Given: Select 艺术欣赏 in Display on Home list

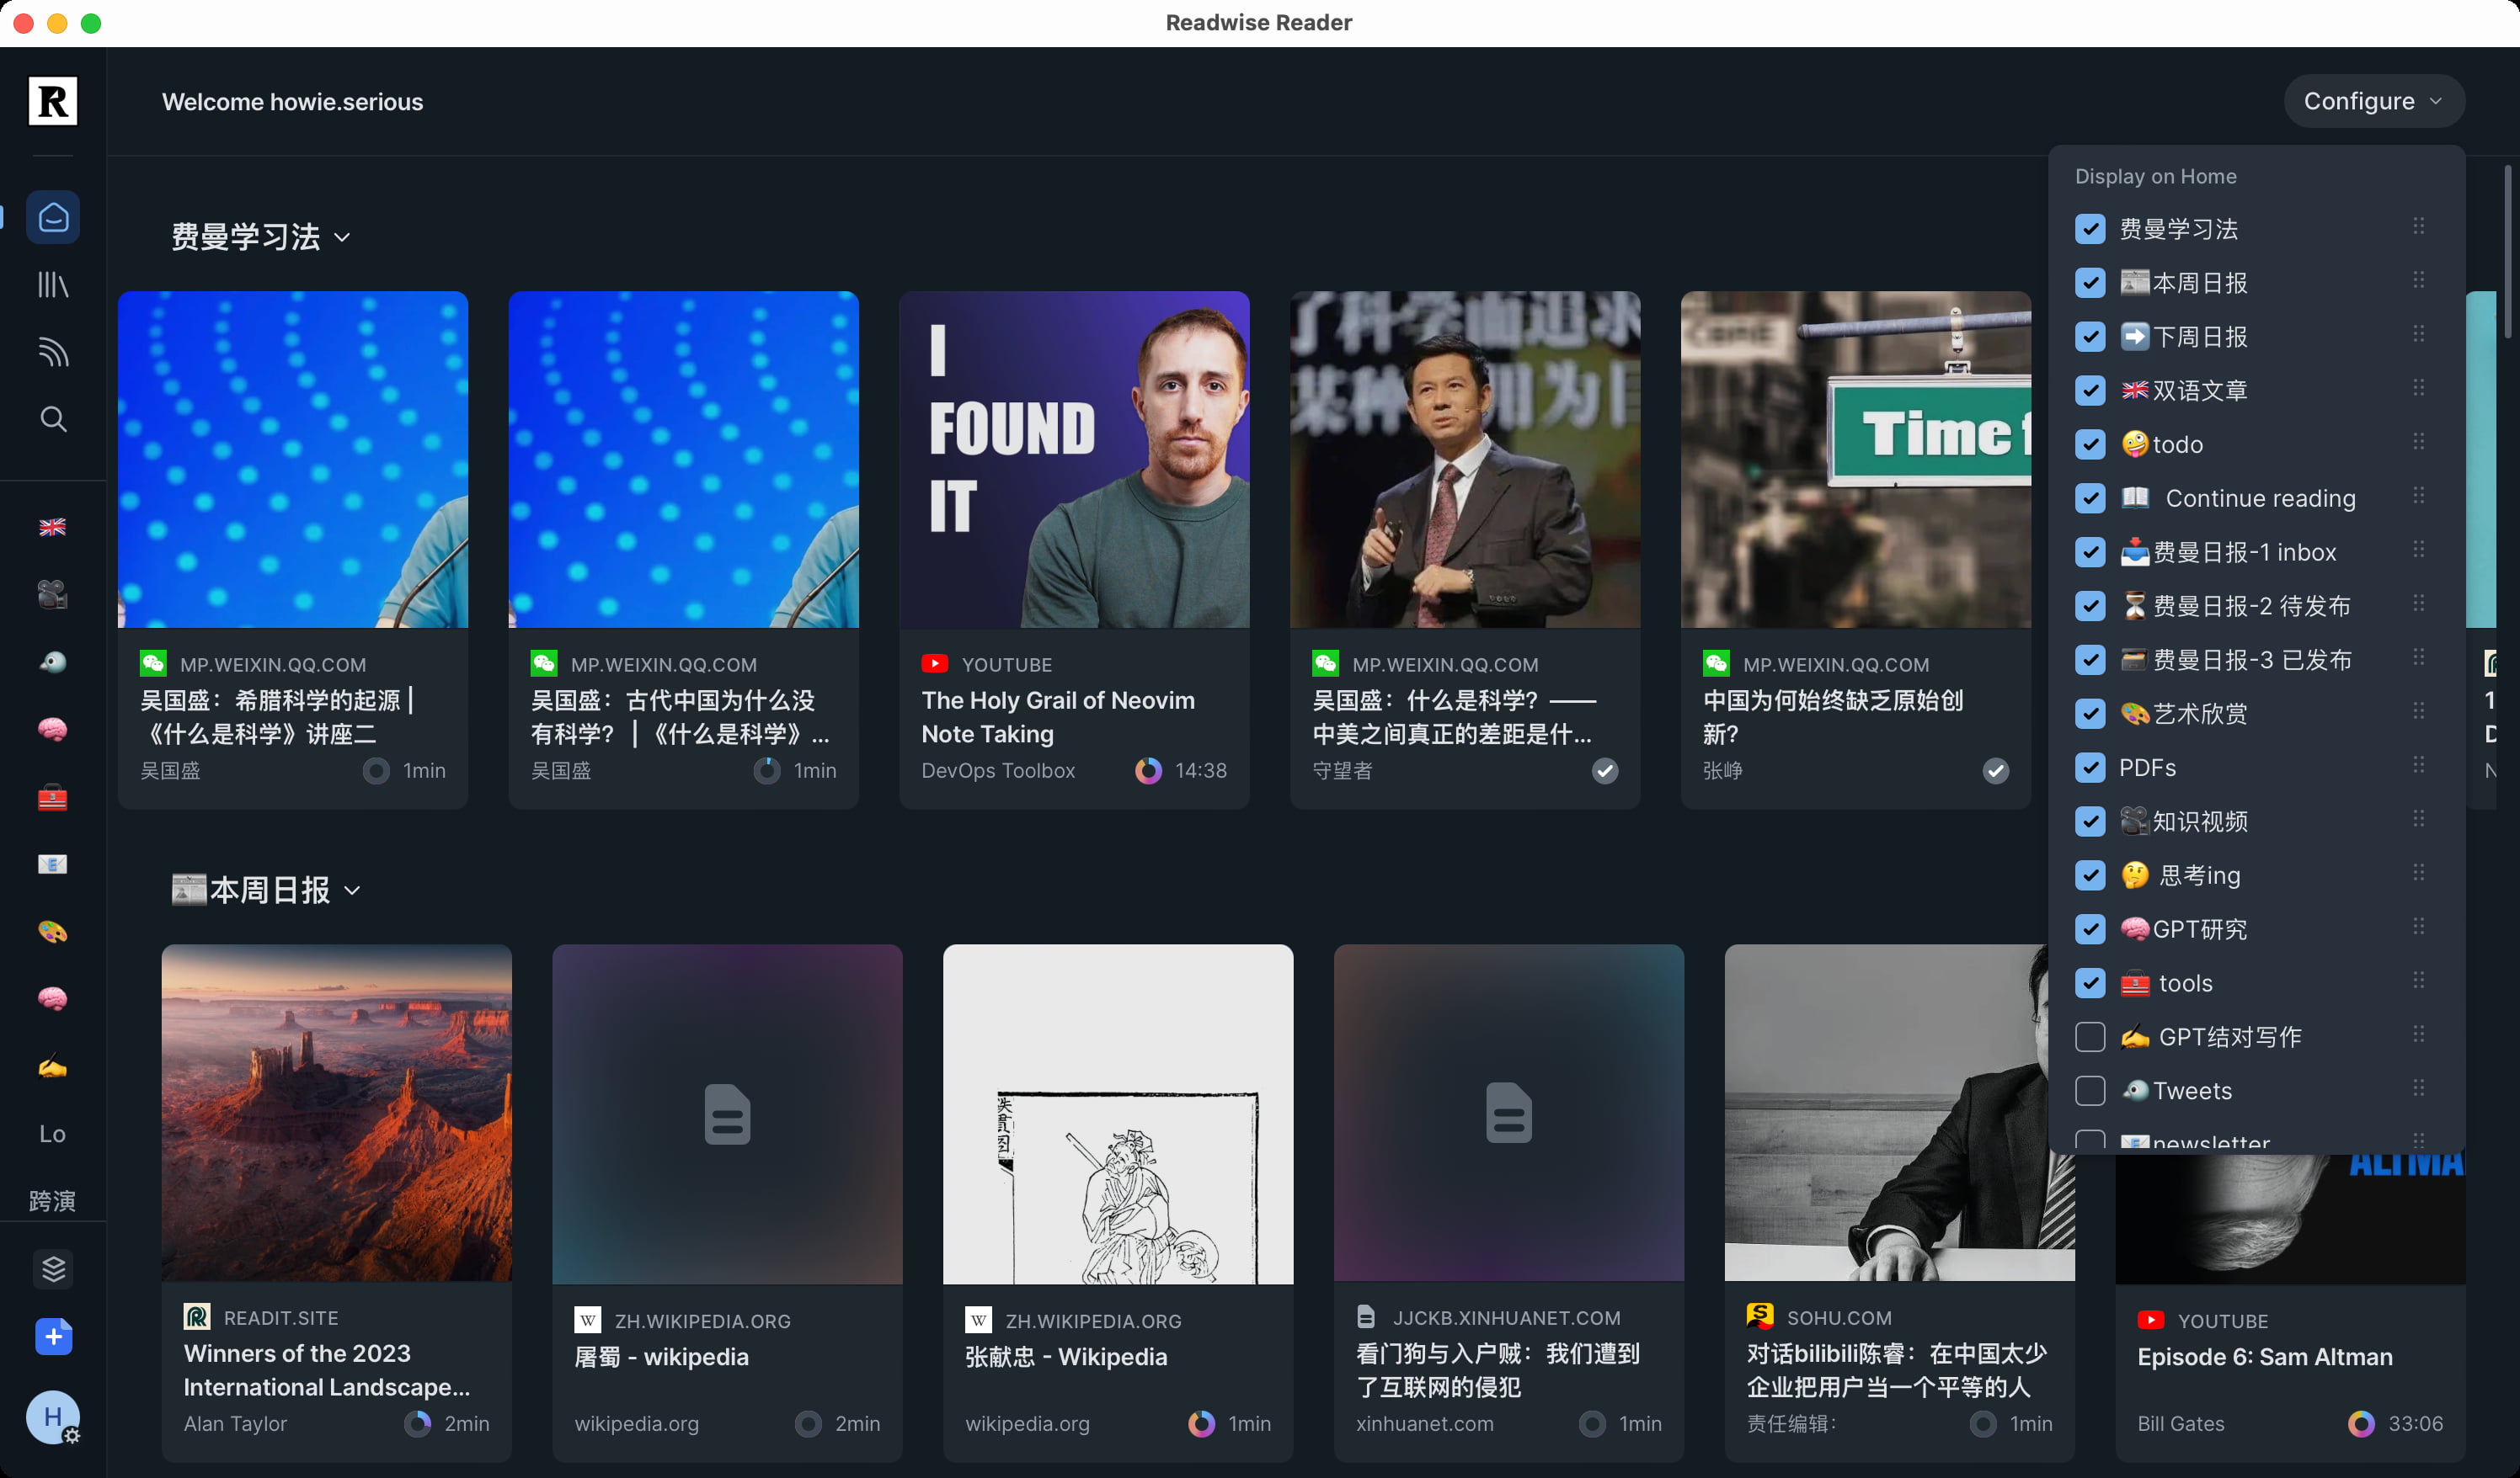Looking at the screenshot, I should pyautogui.click(x=2183, y=714).
